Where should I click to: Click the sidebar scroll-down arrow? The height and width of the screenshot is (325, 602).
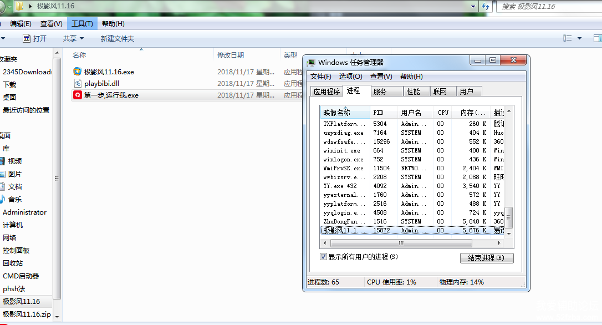57,317
